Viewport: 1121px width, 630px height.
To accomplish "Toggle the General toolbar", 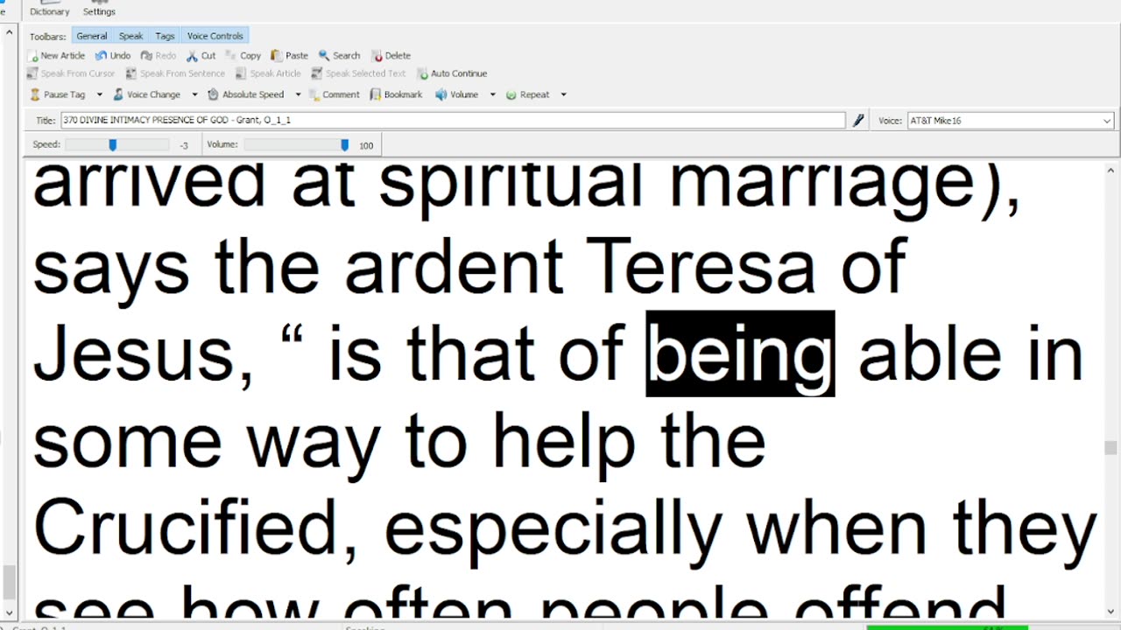I will click(91, 36).
